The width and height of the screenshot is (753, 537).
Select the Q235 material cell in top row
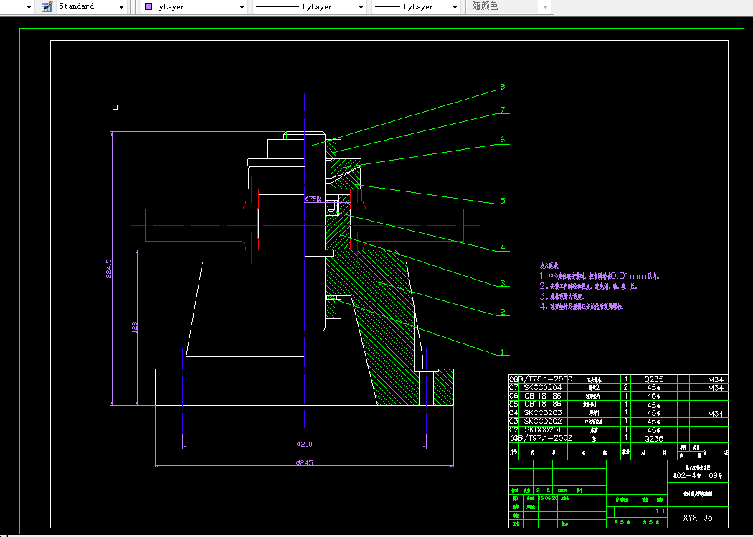653,379
